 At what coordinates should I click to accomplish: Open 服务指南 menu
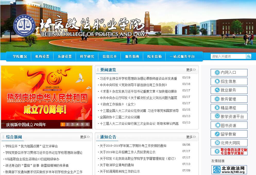click(x=132, y=56)
